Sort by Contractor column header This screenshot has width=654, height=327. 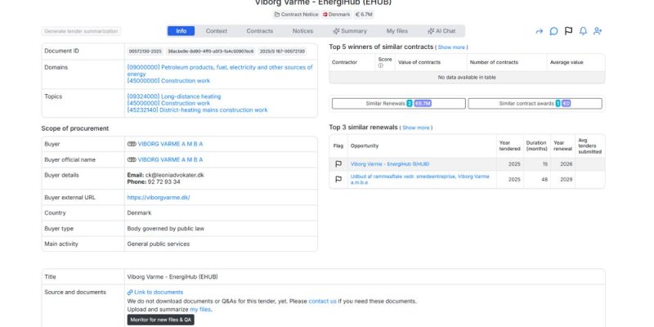[344, 63]
